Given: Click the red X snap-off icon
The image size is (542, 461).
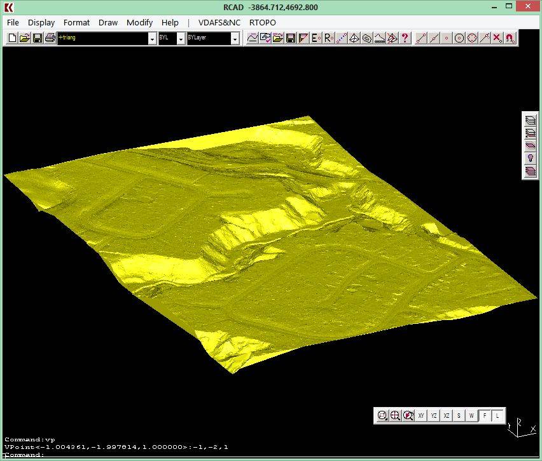Looking at the screenshot, I should pyautogui.click(x=497, y=38).
